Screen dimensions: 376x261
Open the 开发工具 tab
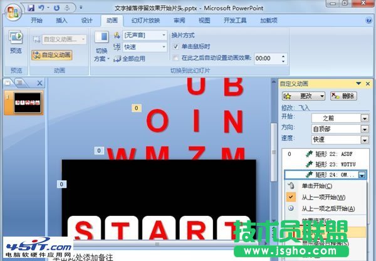coord(235,21)
